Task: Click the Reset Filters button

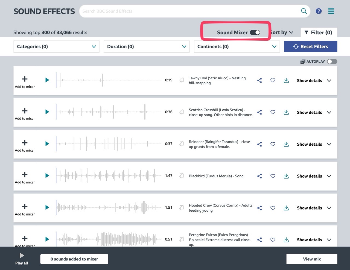Action: [x=310, y=46]
